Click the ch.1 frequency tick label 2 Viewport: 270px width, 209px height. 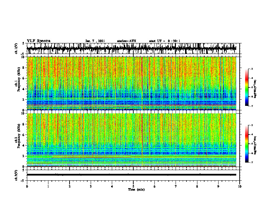(x=24, y=99)
